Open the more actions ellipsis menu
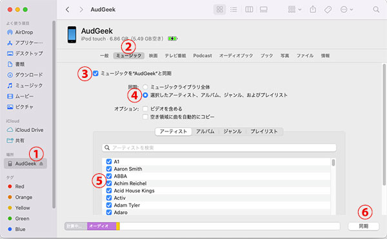Viewport: 387px width, 239px height. click(346, 10)
